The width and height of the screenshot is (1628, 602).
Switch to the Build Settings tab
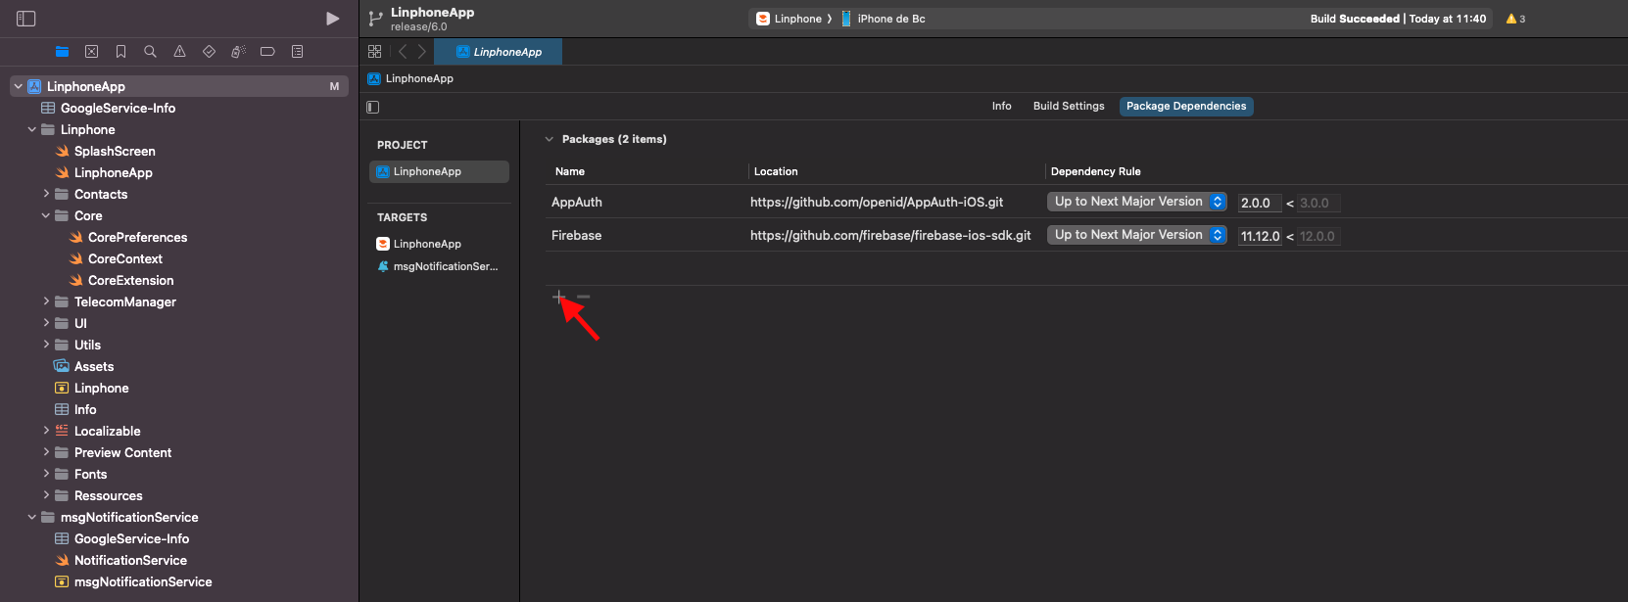click(1068, 106)
